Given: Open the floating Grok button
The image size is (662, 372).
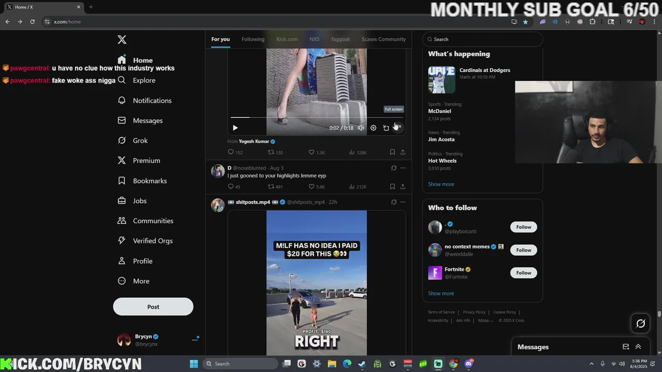Looking at the screenshot, I should tap(641, 323).
